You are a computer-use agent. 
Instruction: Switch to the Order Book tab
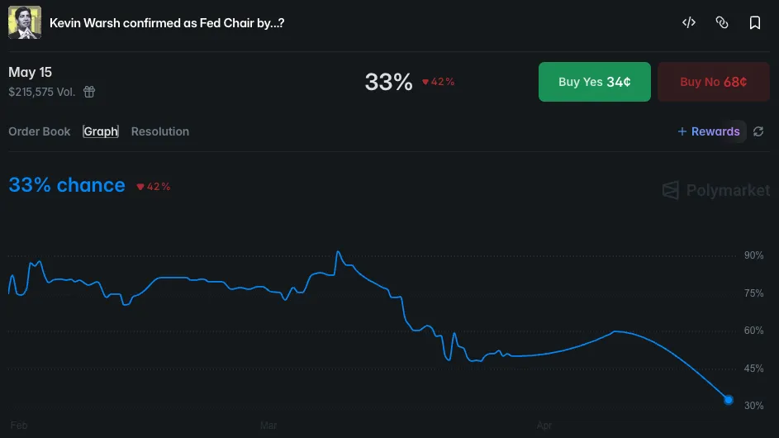coord(40,131)
